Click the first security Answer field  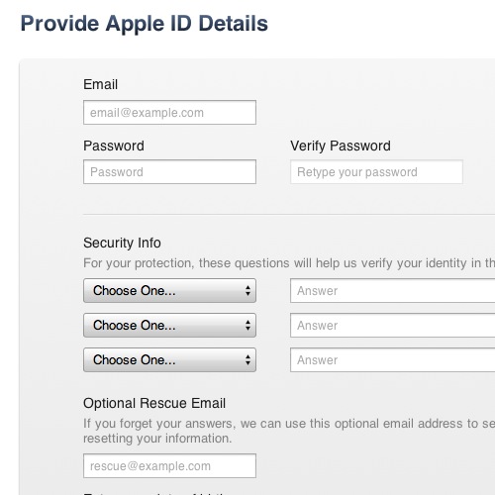[393, 291]
